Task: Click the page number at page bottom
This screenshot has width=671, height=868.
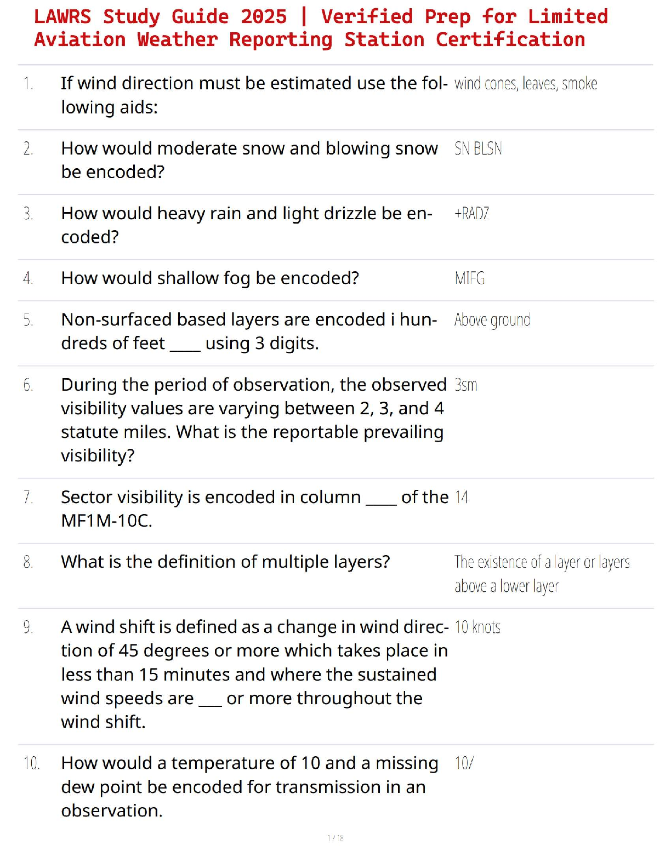Action: (336, 838)
